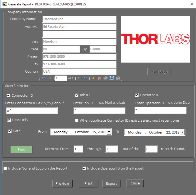
Task: Enable Include Norland Logo on the Report
Action: coord(5,168)
